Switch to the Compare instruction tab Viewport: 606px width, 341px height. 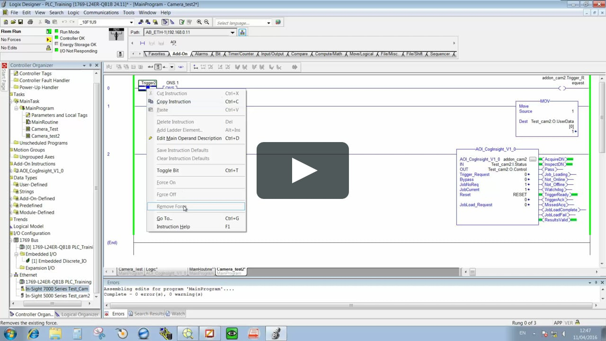[299, 54]
